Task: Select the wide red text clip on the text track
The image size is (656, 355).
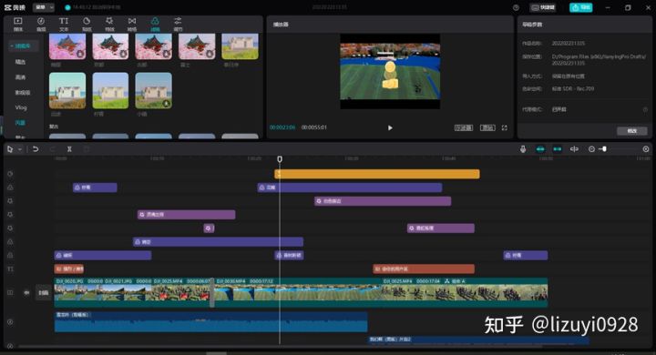Action: pyautogui.click(x=424, y=269)
